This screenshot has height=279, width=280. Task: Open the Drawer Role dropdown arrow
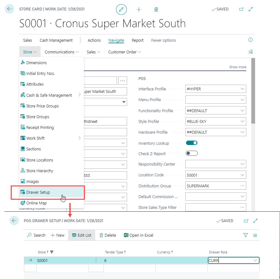click(x=255, y=260)
